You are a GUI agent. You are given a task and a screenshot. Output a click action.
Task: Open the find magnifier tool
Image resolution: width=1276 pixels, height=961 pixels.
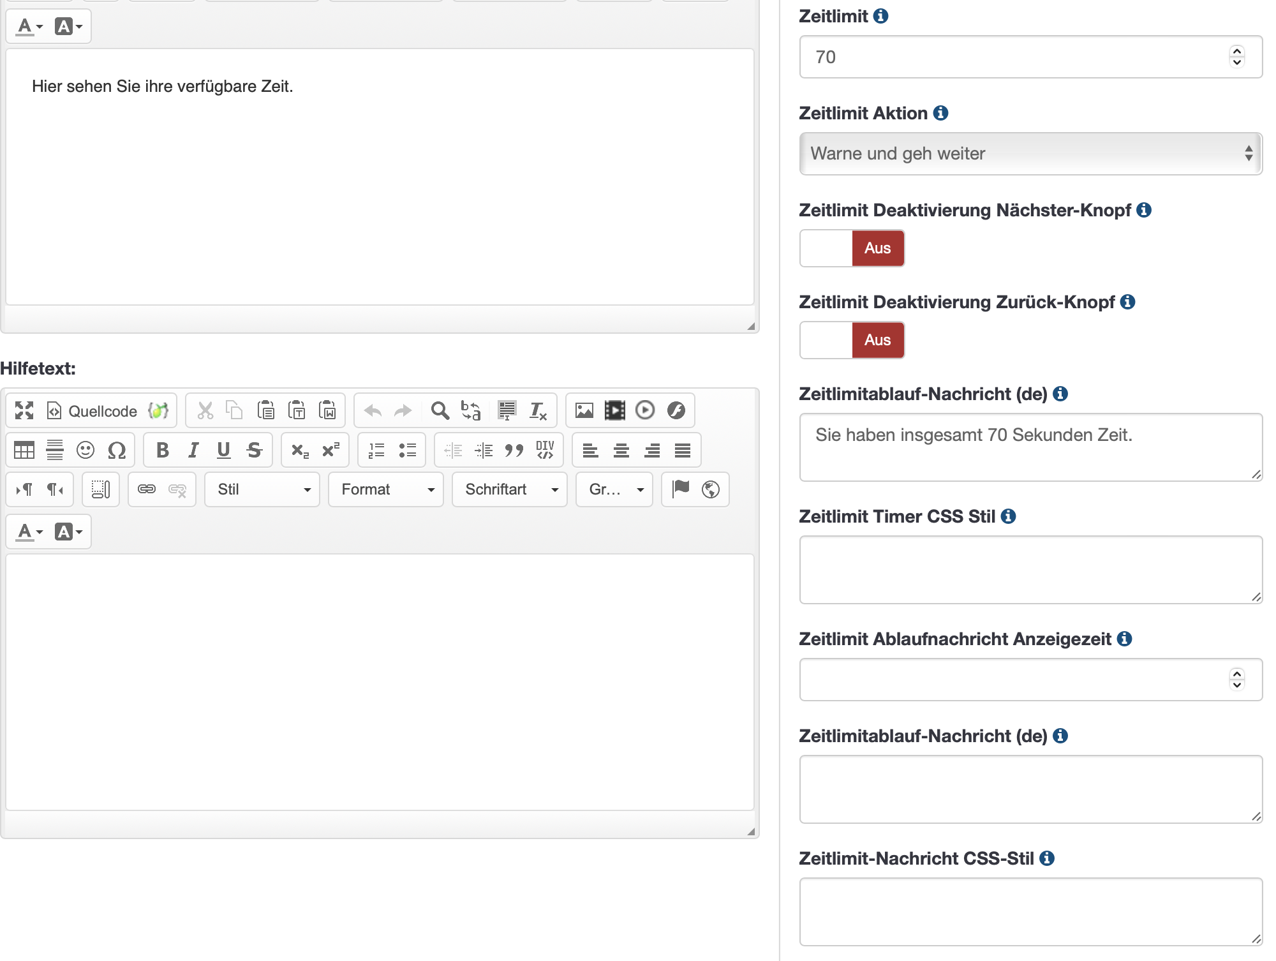point(440,410)
